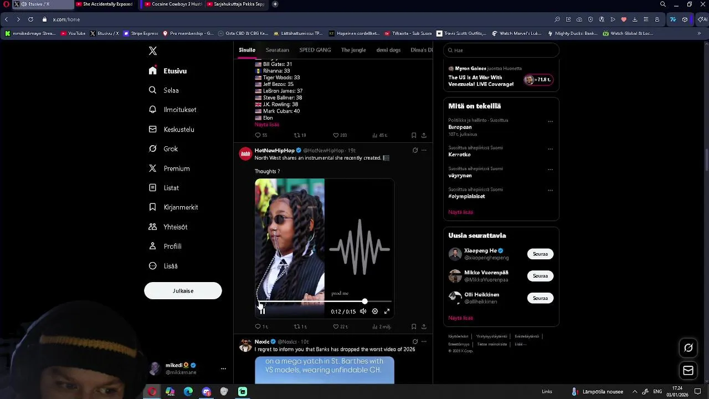This screenshot has height=399, width=709.
Task: Open HotNewHipHop profile avatar
Action: [245, 154]
